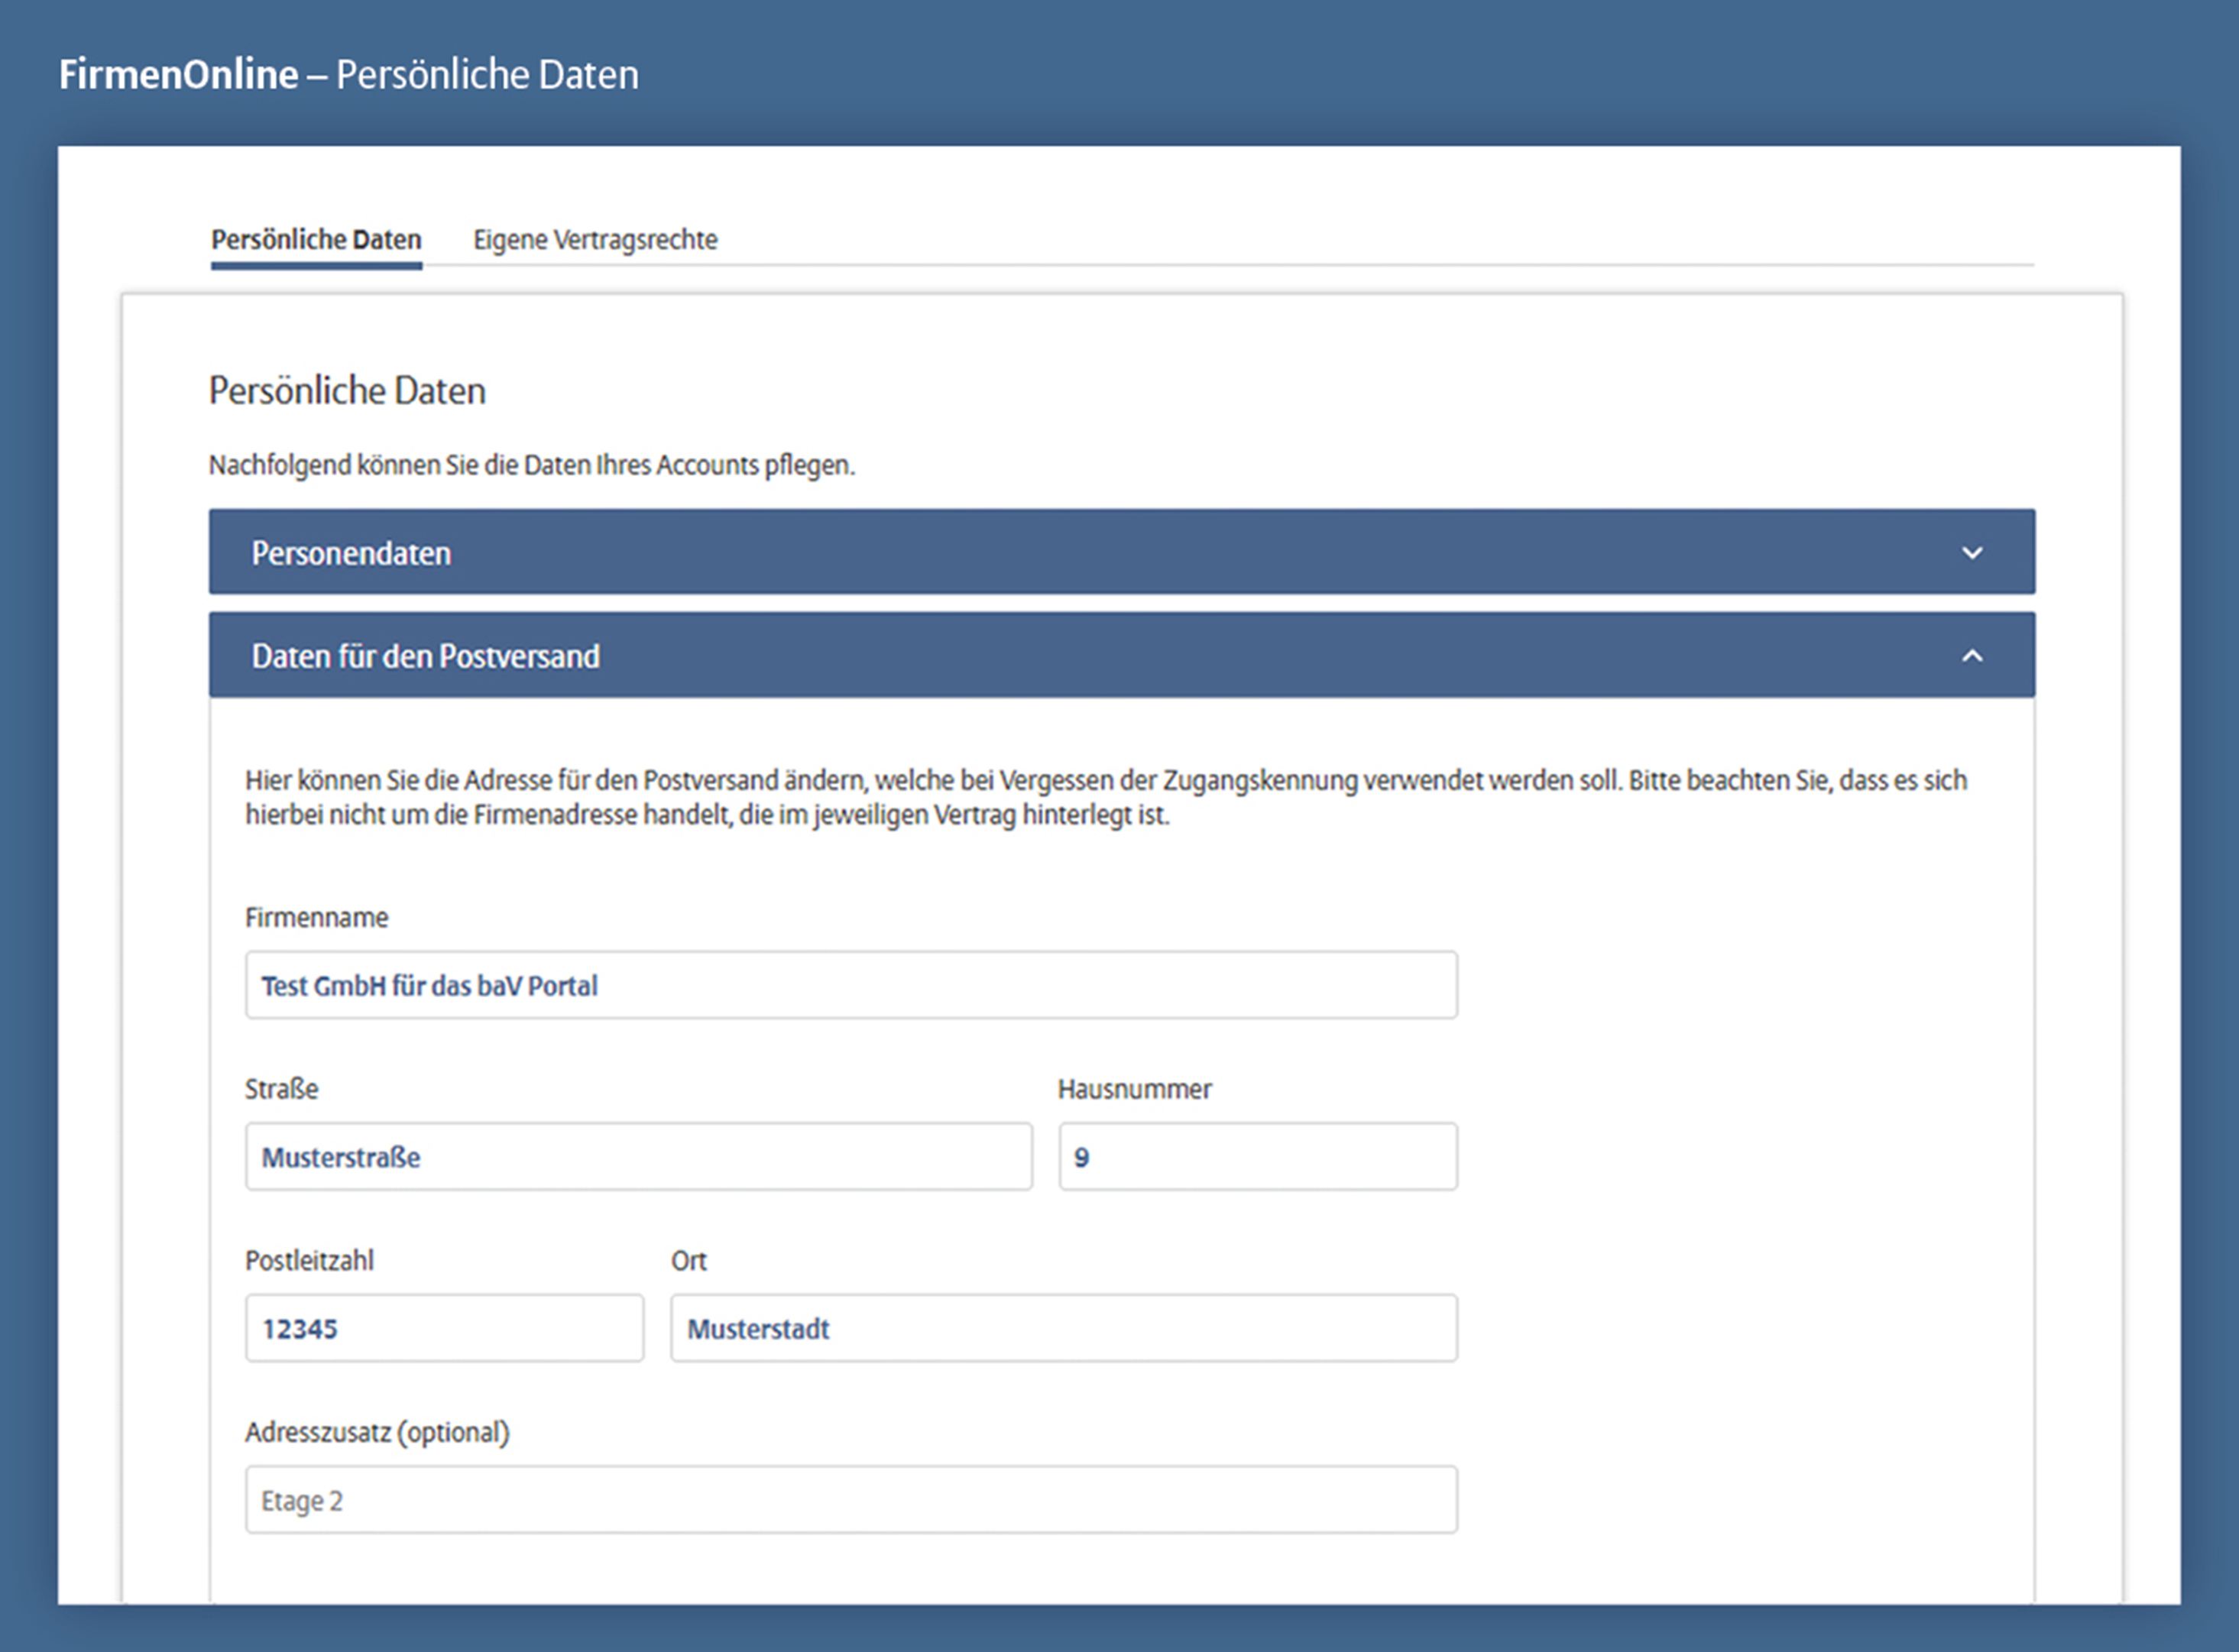The image size is (2239, 1652).
Task: Click into the Straße input field
Action: (639, 1157)
